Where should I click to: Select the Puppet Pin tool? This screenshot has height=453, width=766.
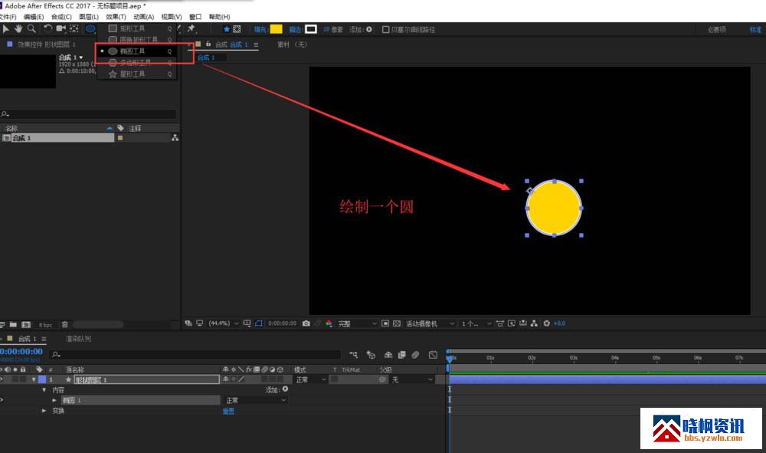(191, 29)
